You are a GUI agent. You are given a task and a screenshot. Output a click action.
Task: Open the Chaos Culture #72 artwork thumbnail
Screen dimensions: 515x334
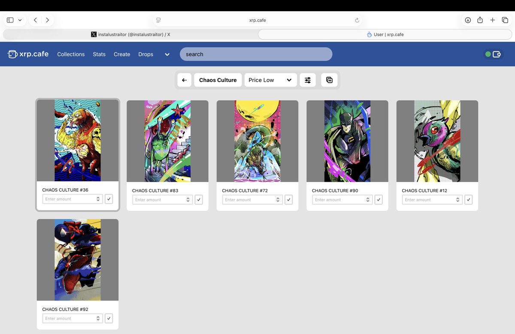[x=257, y=141]
